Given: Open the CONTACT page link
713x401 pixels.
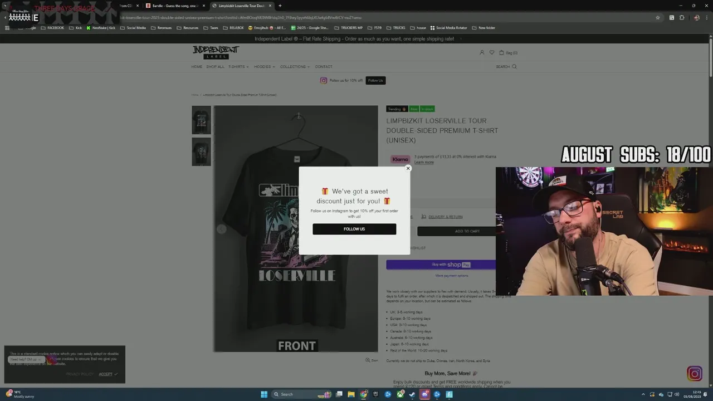Looking at the screenshot, I should point(324,67).
